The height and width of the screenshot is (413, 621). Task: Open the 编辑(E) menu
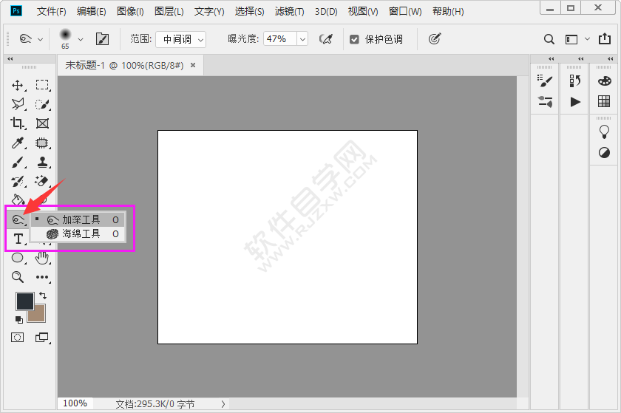pyautogui.click(x=91, y=12)
